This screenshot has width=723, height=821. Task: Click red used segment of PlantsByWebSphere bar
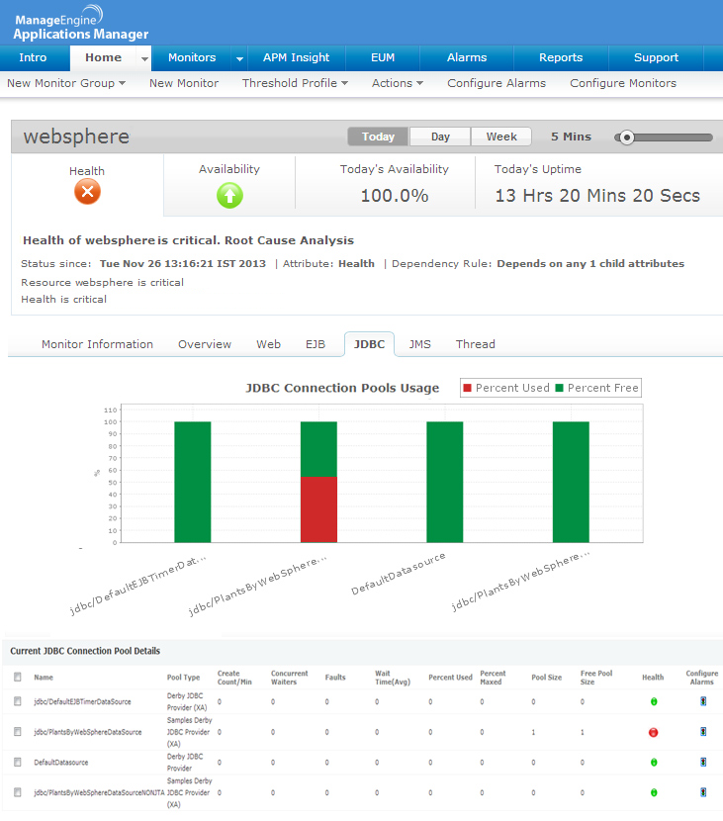[318, 509]
